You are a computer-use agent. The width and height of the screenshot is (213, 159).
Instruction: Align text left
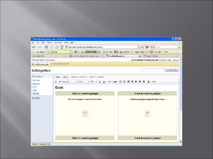coord(136,82)
